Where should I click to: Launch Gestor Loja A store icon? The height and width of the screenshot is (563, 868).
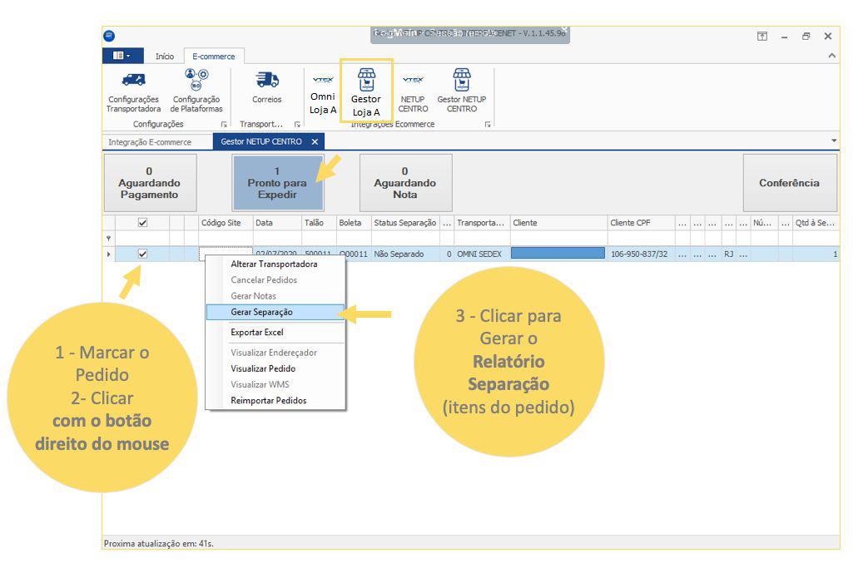point(366,81)
